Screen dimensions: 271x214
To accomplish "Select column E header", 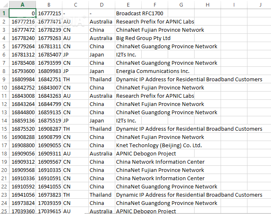I will point(128,5).
